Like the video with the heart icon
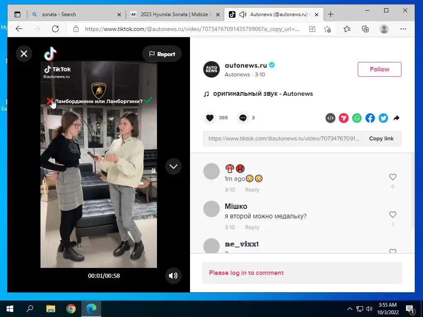423x317 pixels. click(209, 118)
